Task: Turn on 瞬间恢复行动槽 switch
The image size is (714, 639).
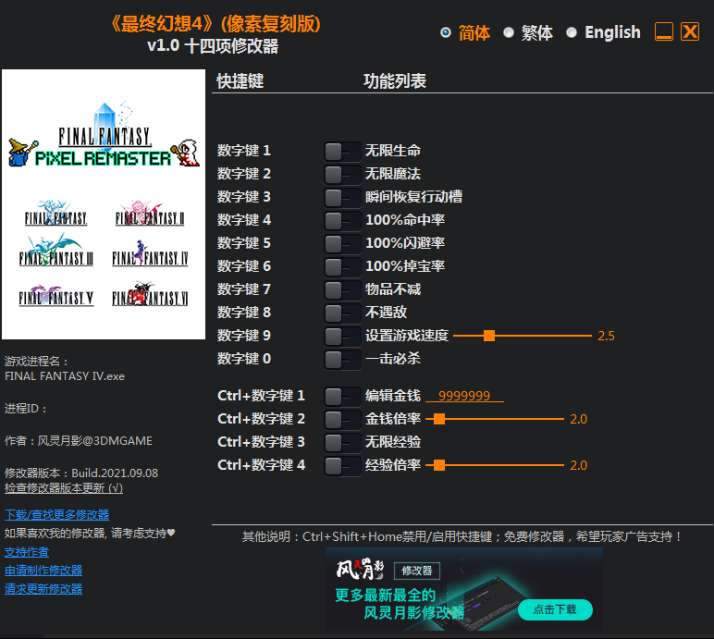Action: tap(342, 198)
